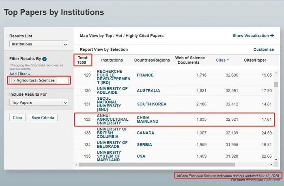Click the help question mark icon
Viewport: 284px width, 186px height.
click(x=45, y=59)
